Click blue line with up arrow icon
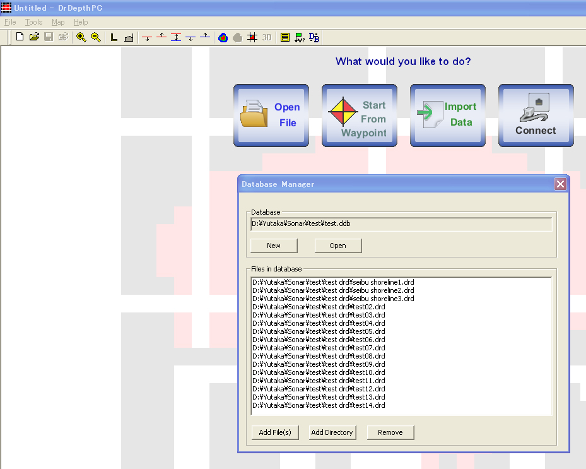 (x=205, y=37)
